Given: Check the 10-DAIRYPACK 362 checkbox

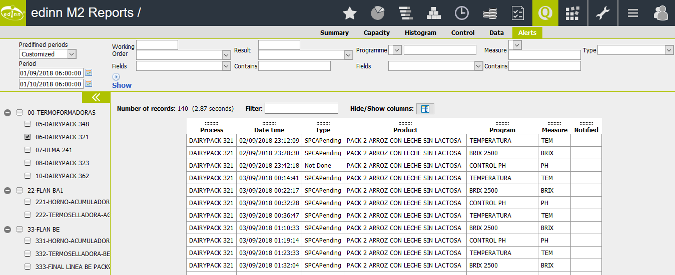Looking at the screenshot, I should point(28,176).
